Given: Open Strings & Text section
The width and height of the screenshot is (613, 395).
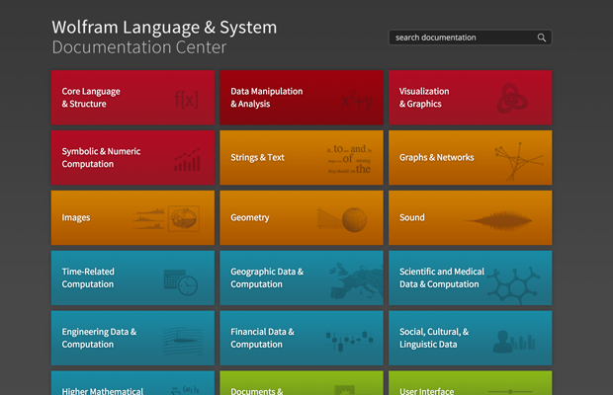Looking at the screenshot, I should click(x=302, y=158).
